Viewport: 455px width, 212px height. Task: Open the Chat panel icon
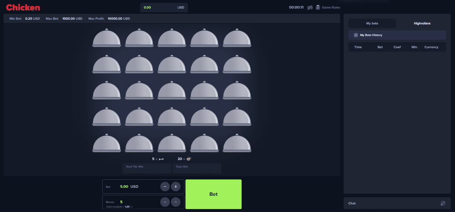(x=443, y=203)
